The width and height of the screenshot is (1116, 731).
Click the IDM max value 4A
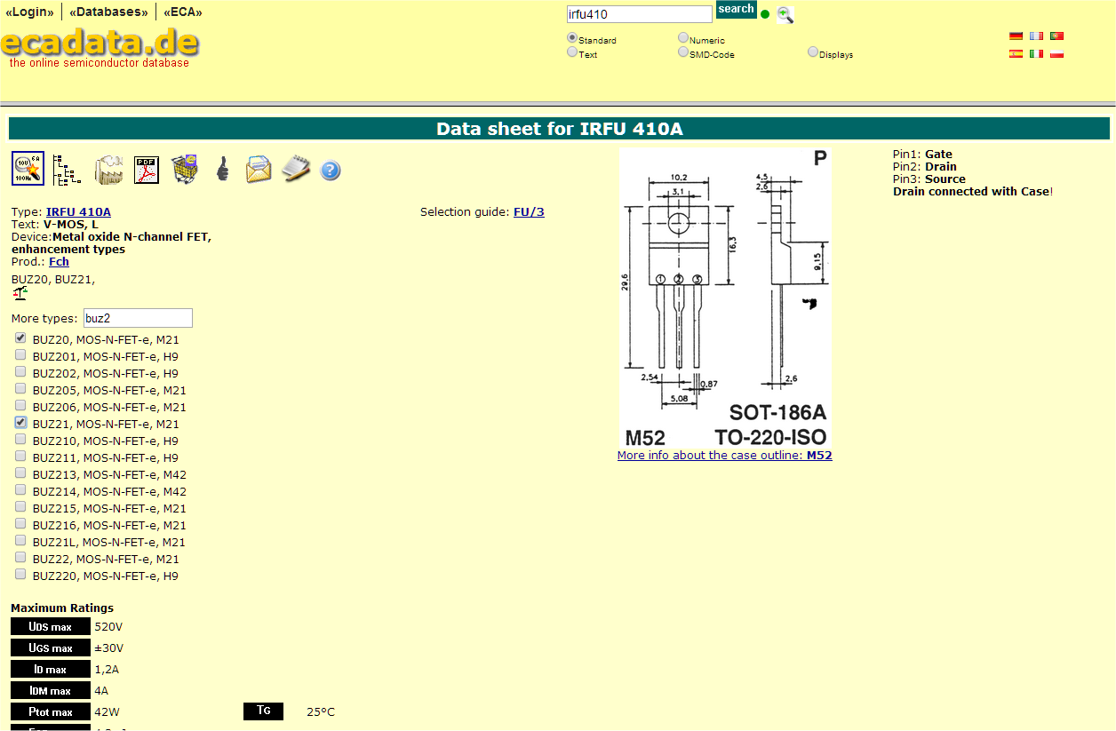[x=101, y=691]
